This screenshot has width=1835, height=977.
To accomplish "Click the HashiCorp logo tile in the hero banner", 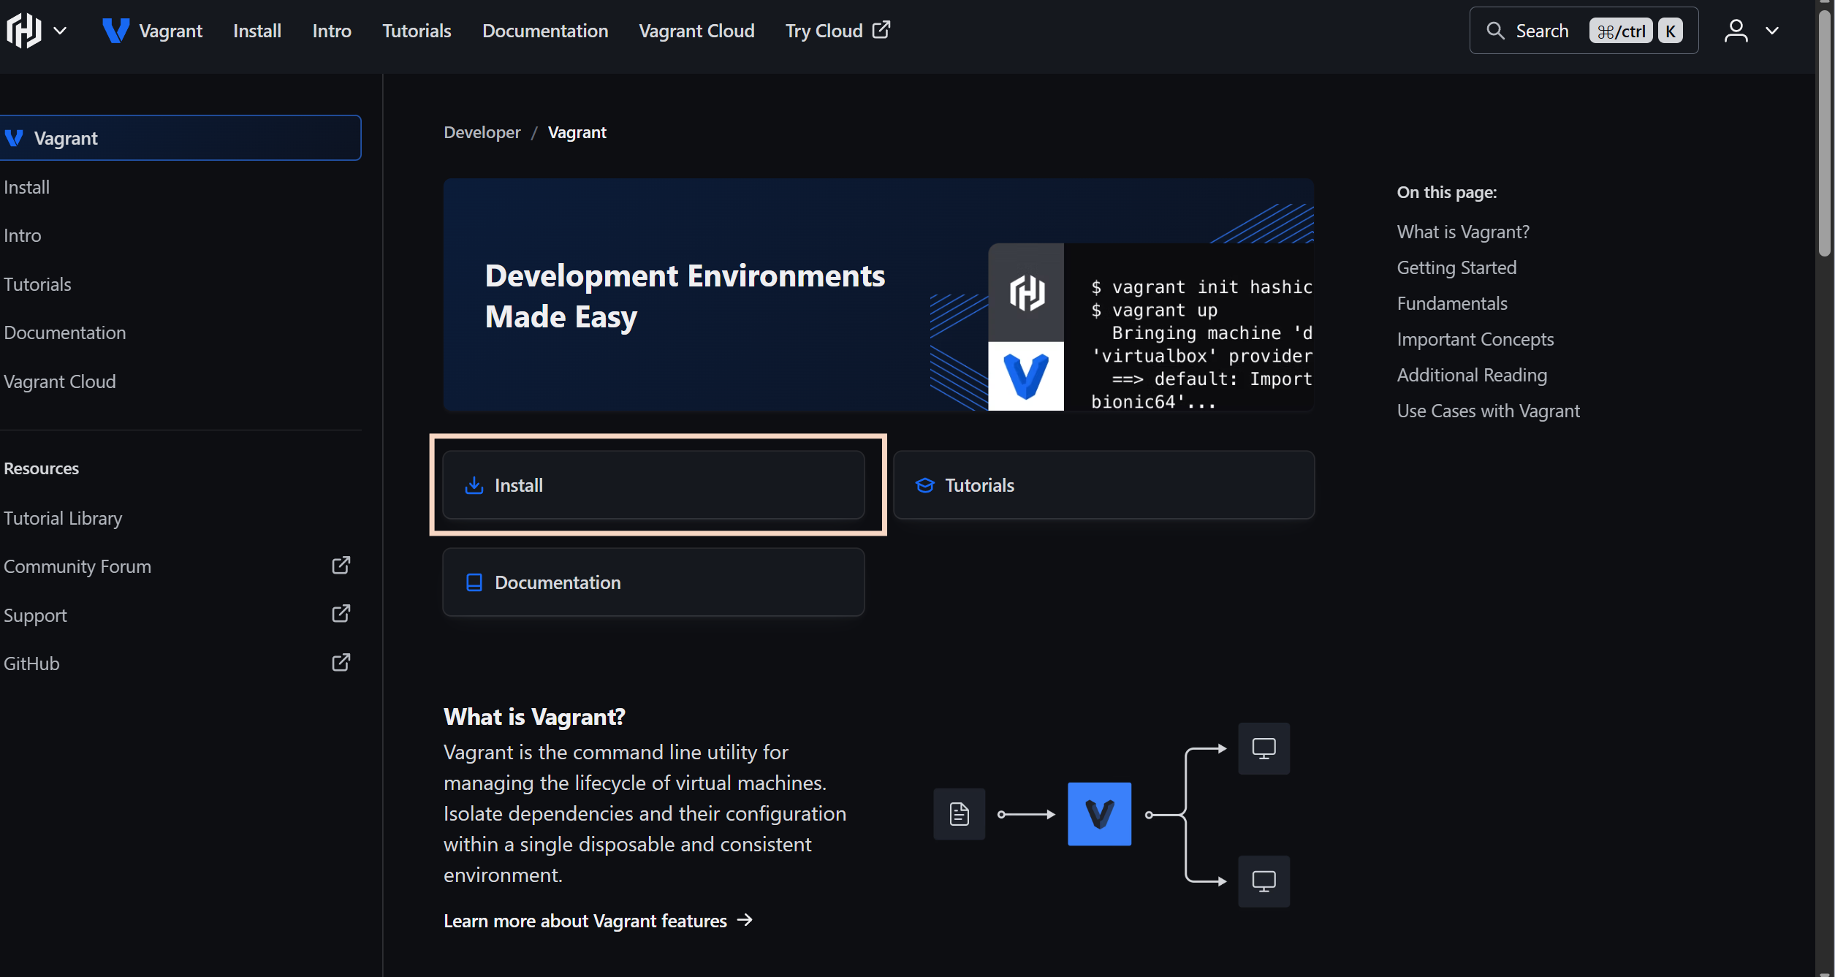I will coord(1026,292).
